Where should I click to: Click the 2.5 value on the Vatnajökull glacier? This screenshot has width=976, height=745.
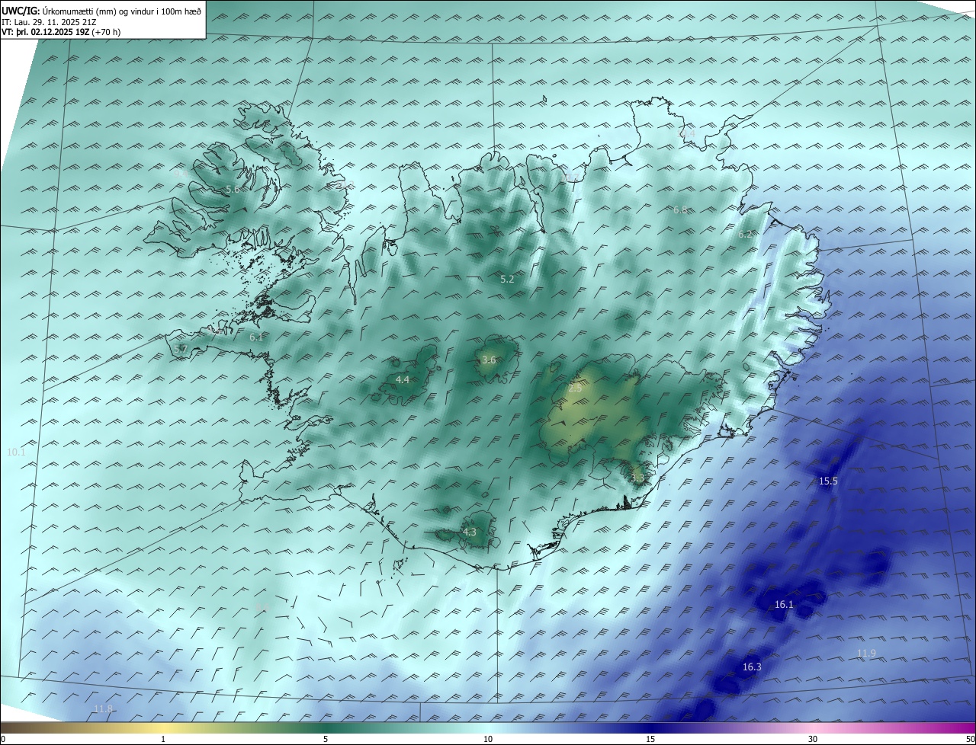point(575,388)
